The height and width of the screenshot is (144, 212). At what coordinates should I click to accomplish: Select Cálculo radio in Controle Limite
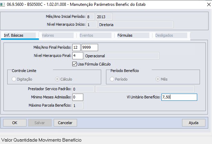point(57,79)
